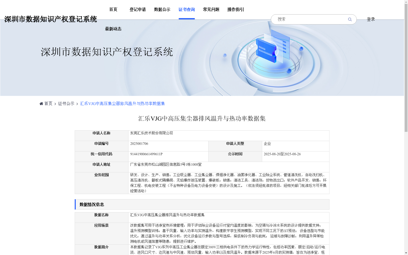
Task: Open the 最新动态 menu item
Action: pyautogui.click(x=113, y=29)
